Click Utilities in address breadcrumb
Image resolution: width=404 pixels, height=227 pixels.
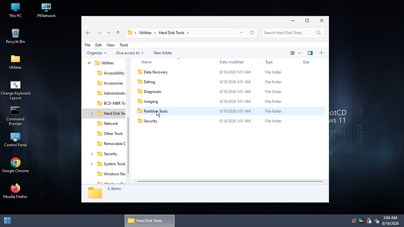pos(145,33)
